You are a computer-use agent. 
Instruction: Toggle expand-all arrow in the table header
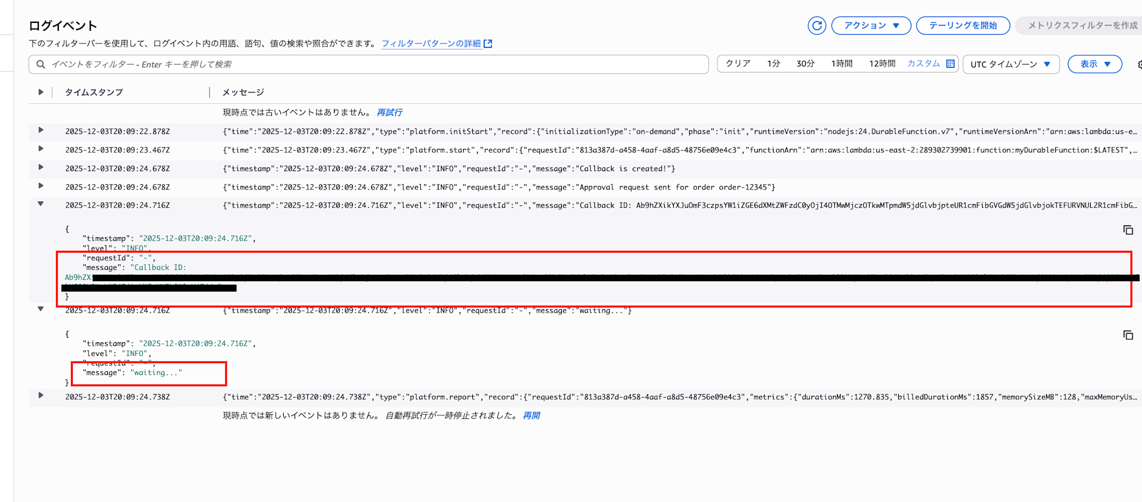tap(41, 92)
